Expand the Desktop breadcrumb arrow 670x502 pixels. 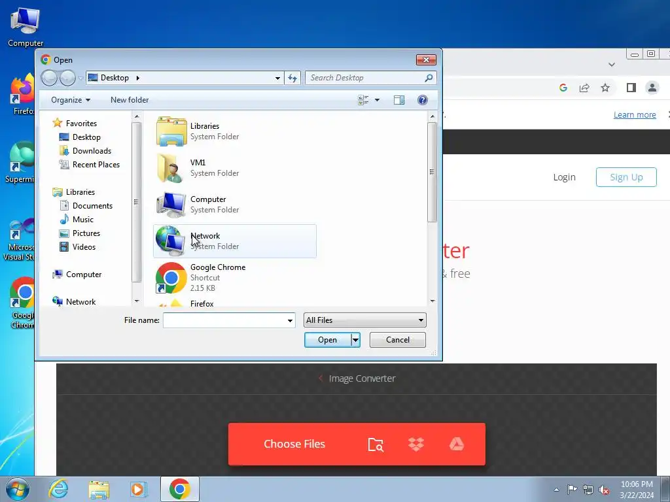(137, 78)
